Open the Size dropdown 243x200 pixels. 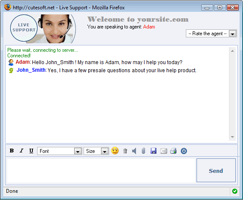(x=96, y=151)
